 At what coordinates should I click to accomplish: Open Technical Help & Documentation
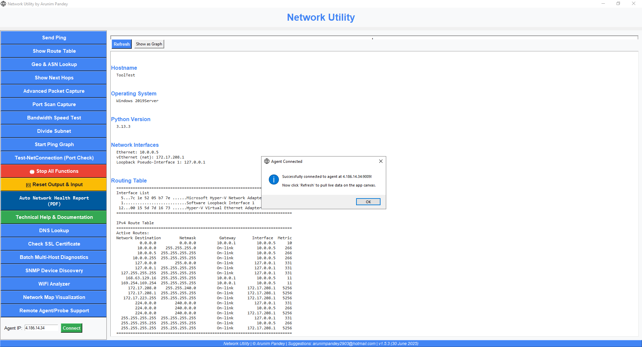point(53,217)
